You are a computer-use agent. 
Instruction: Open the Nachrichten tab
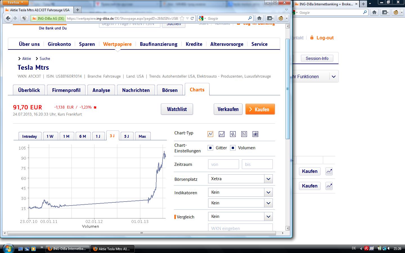click(x=136, y=90)
